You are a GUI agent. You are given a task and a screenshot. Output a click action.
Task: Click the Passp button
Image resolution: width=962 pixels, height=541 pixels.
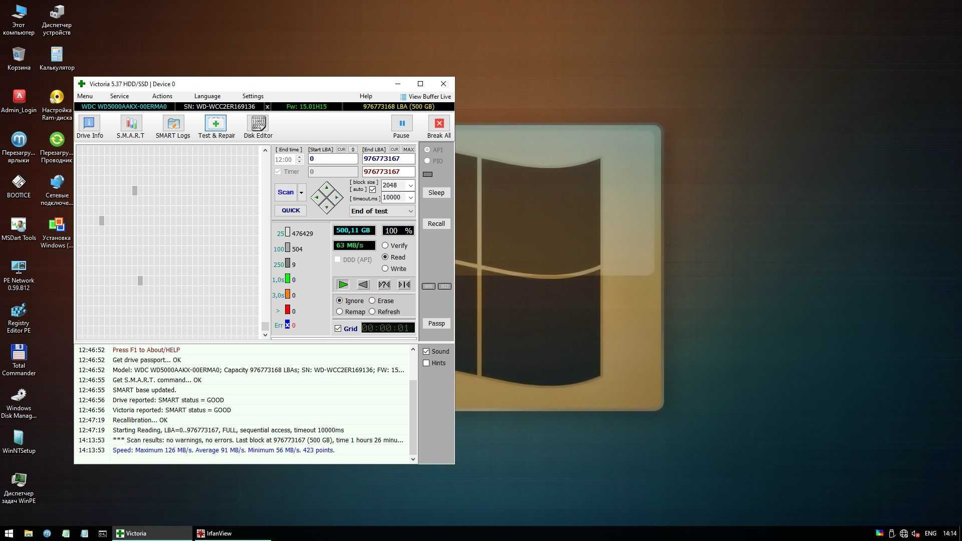point(436,324)
